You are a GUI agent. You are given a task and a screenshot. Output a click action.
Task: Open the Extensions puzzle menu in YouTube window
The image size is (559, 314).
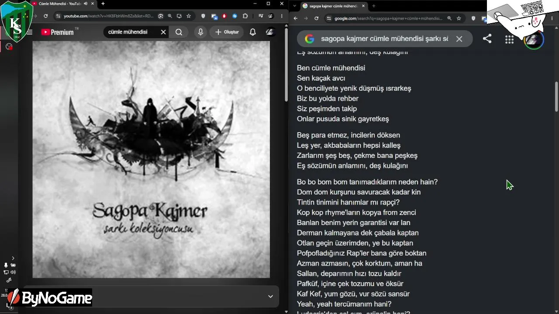(245, 16)
